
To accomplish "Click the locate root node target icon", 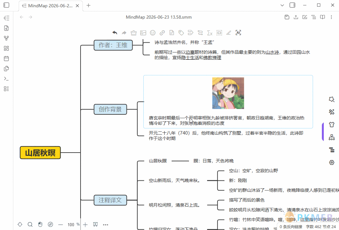I will tap(20, 225).
